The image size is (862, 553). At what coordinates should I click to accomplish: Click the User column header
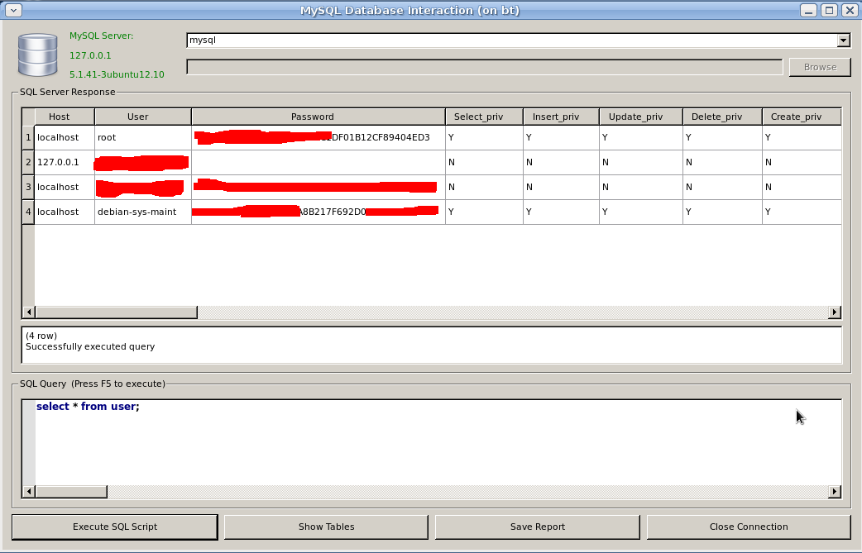click(137, 117)
